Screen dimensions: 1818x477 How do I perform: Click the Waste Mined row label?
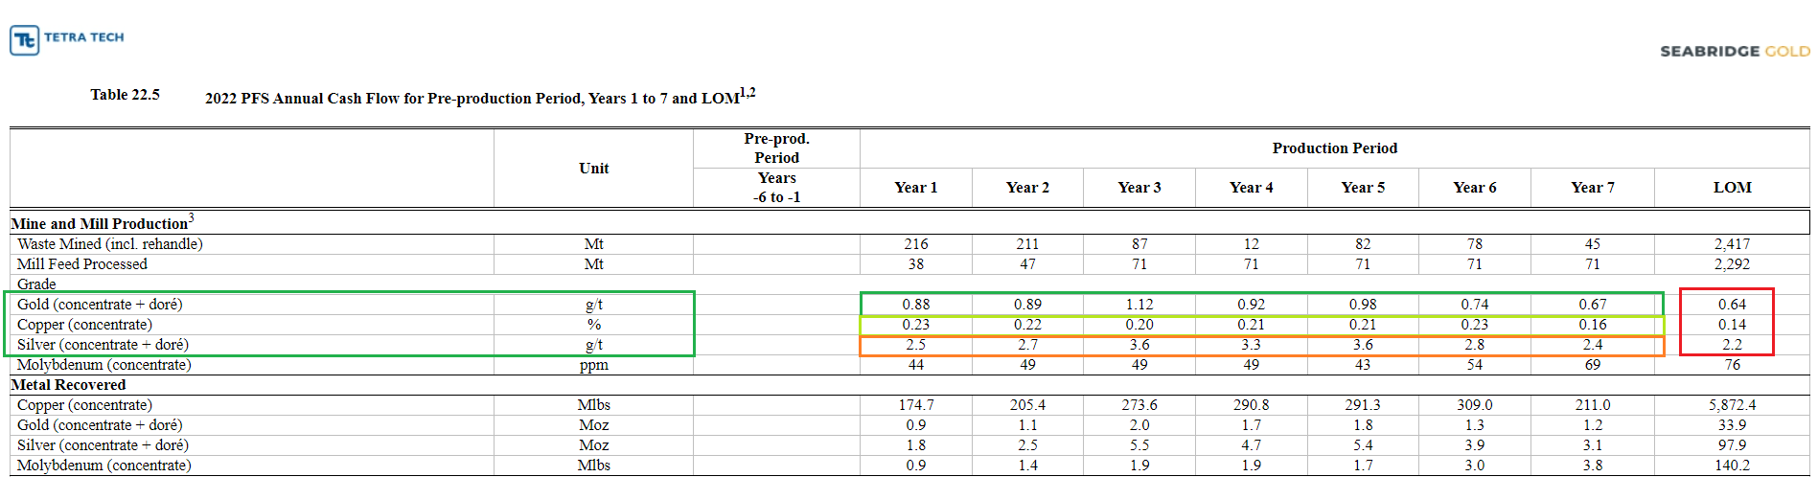pyautogui.click(x=110, y=244)
